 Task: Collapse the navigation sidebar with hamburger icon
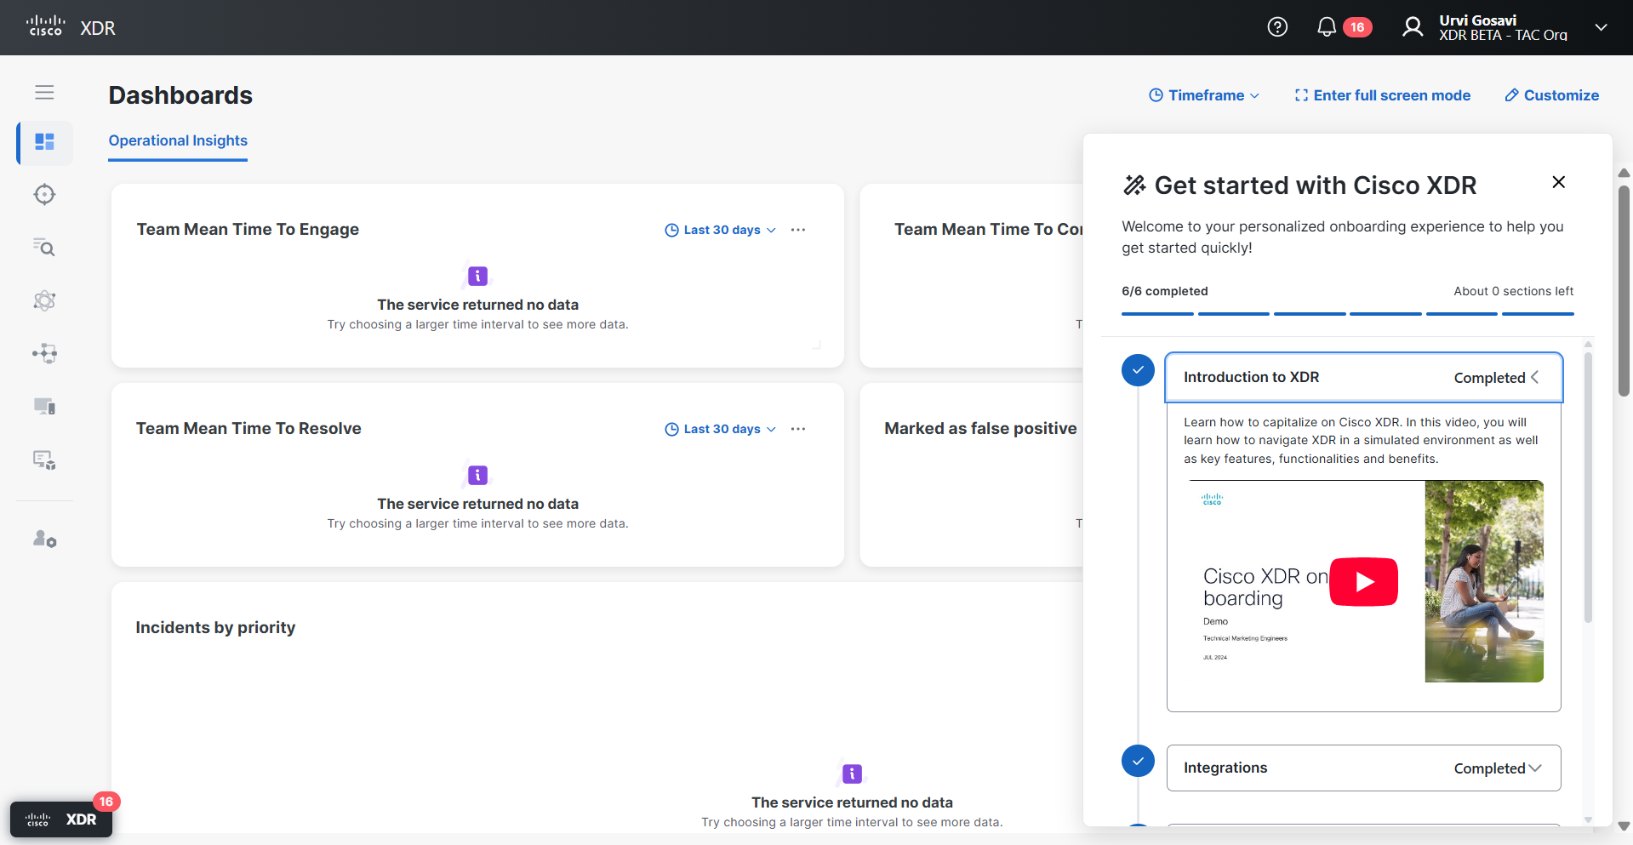pos(45,92)
